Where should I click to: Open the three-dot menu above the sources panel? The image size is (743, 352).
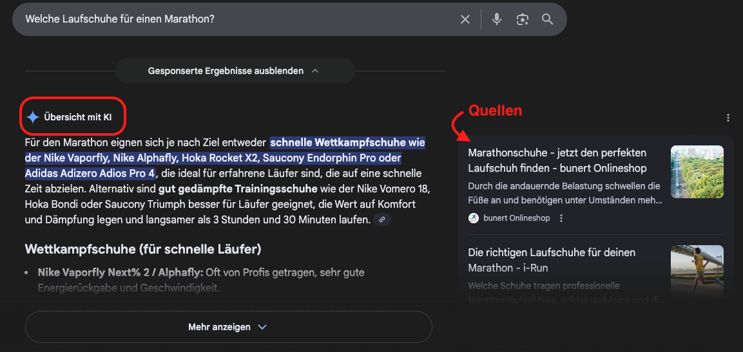(728, 118)
